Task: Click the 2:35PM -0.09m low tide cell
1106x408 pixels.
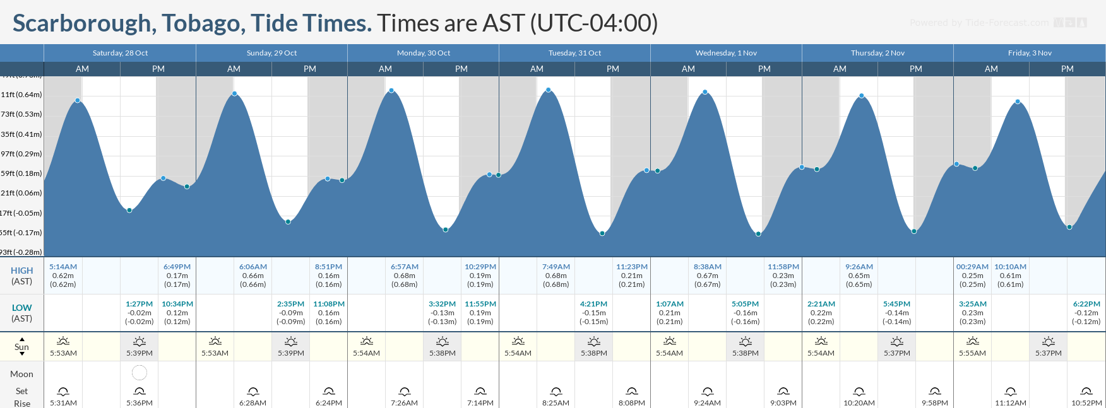Action: pos(291,313)
